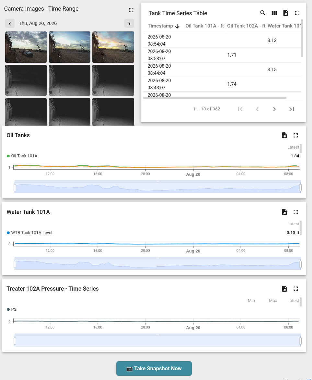The height and width of the screenshot is (380, 312).
Task: Toggle PSI legend series
Action: 12,309
